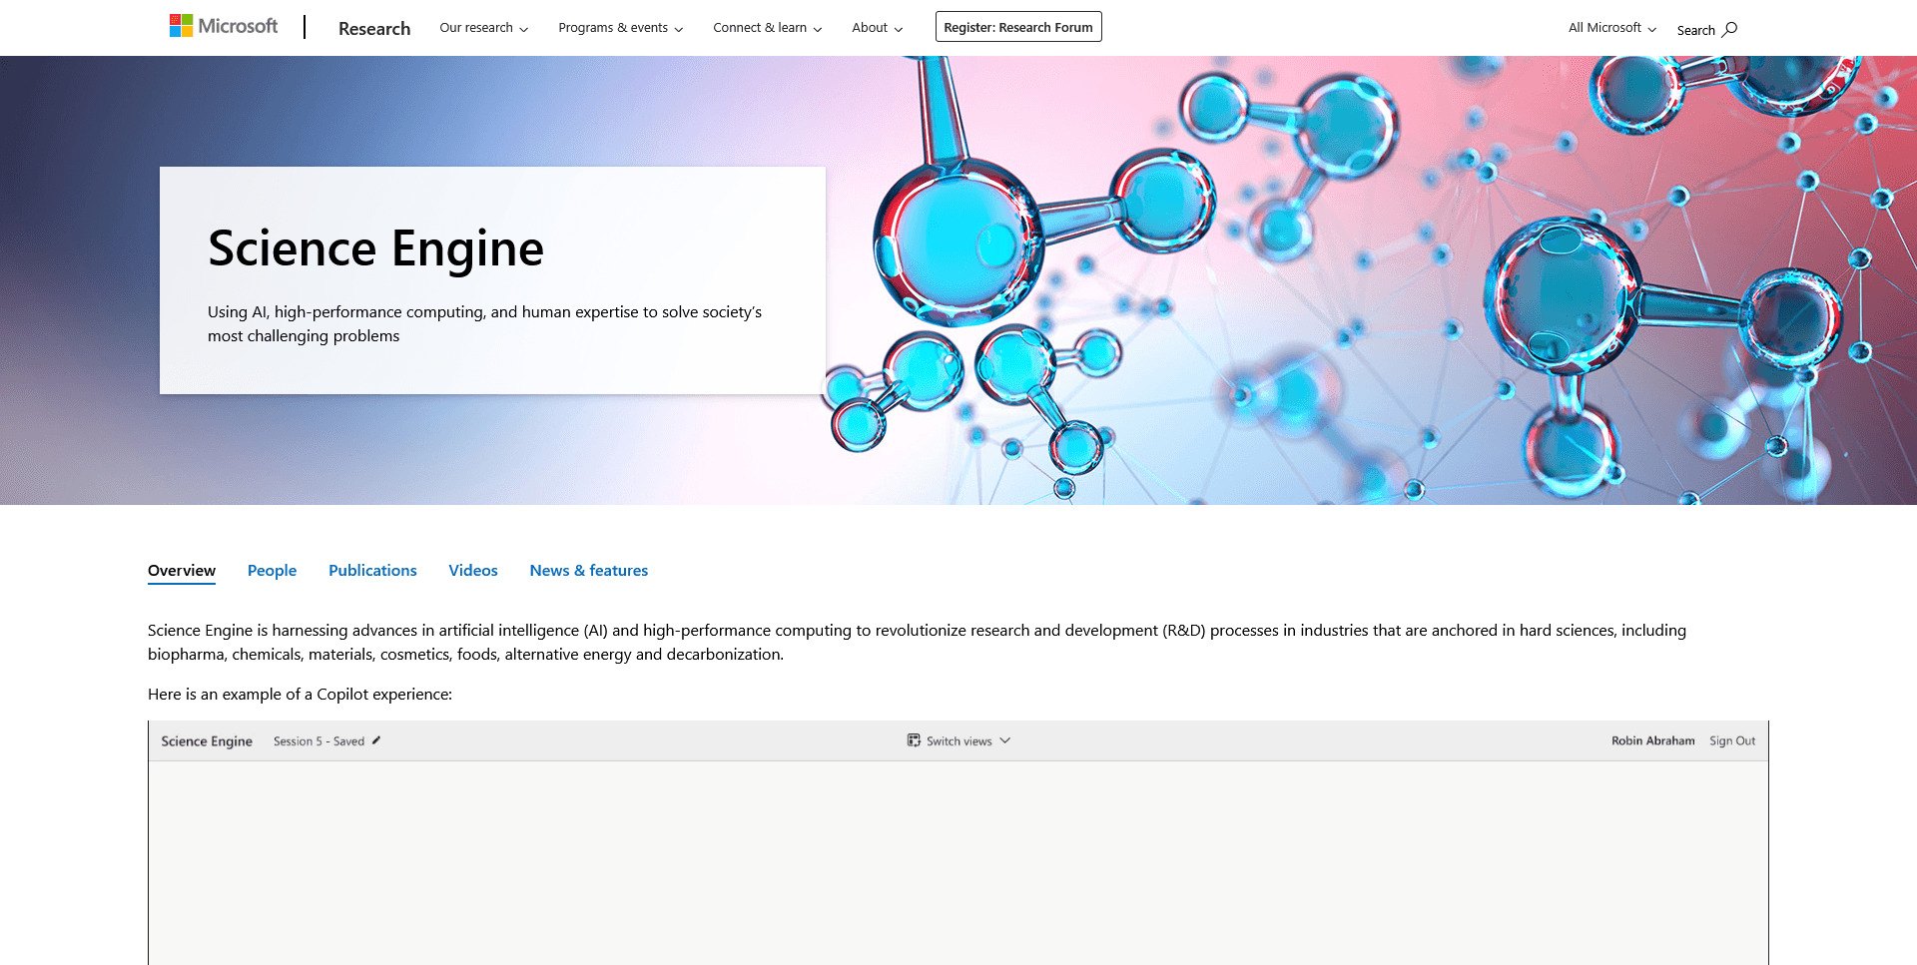The height and width of the screenshot is (965, 1917).
Task: View the News & features tab
Action: coord(589,571)
